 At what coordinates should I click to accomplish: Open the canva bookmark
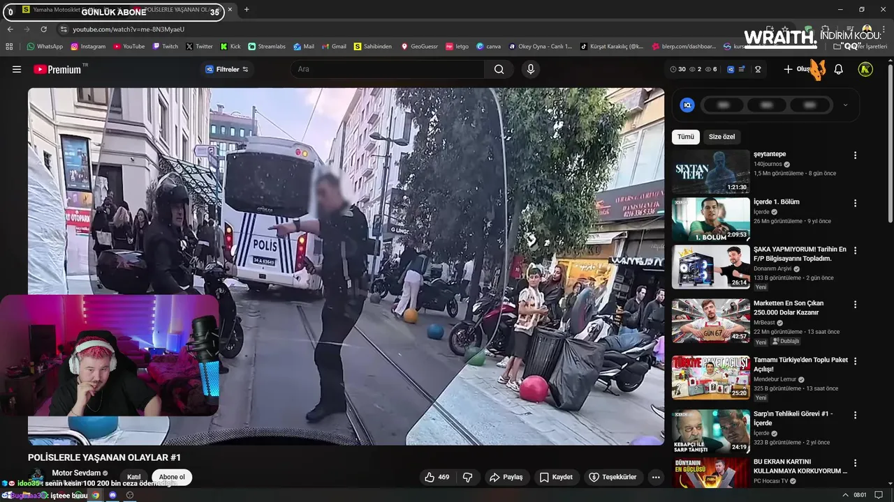489,47
